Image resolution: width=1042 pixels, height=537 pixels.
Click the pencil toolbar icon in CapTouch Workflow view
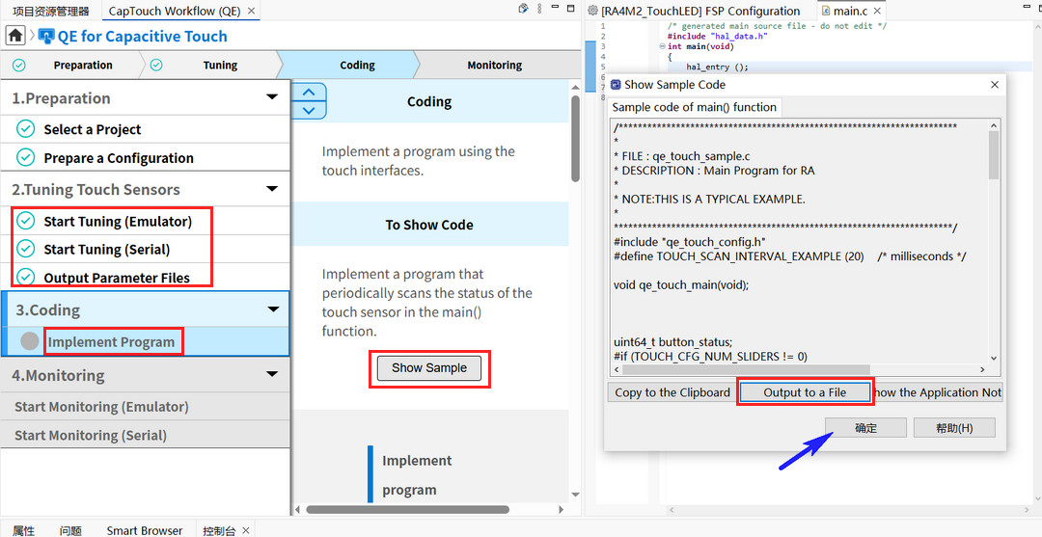point(523,9)
